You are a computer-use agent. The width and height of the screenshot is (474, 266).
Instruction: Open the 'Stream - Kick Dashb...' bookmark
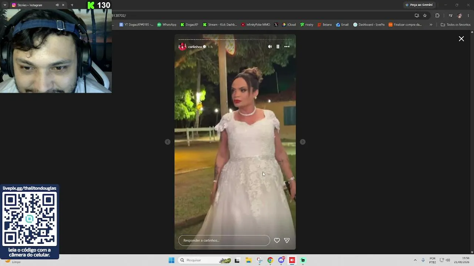pos(220,25)
